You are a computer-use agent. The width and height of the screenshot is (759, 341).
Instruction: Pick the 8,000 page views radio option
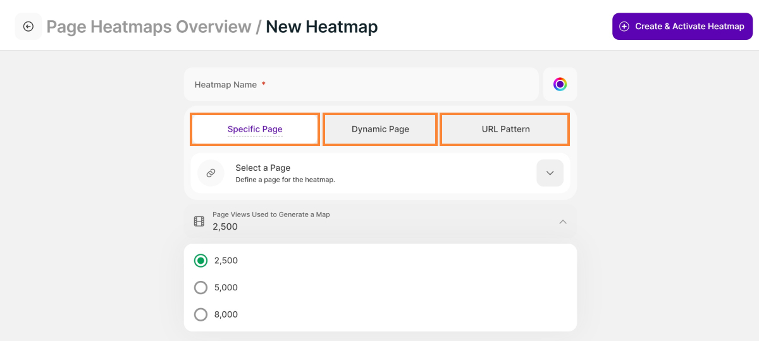click(201, 314)
